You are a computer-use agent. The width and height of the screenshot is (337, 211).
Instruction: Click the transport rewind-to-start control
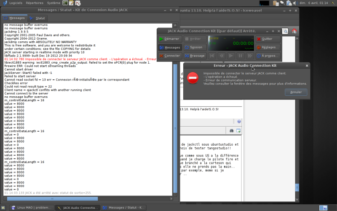click(x=212, y=56)
